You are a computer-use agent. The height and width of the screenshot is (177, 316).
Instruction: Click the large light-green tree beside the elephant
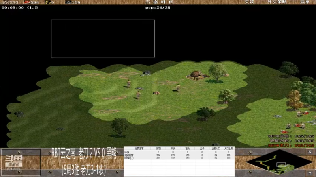pos(217,72)
